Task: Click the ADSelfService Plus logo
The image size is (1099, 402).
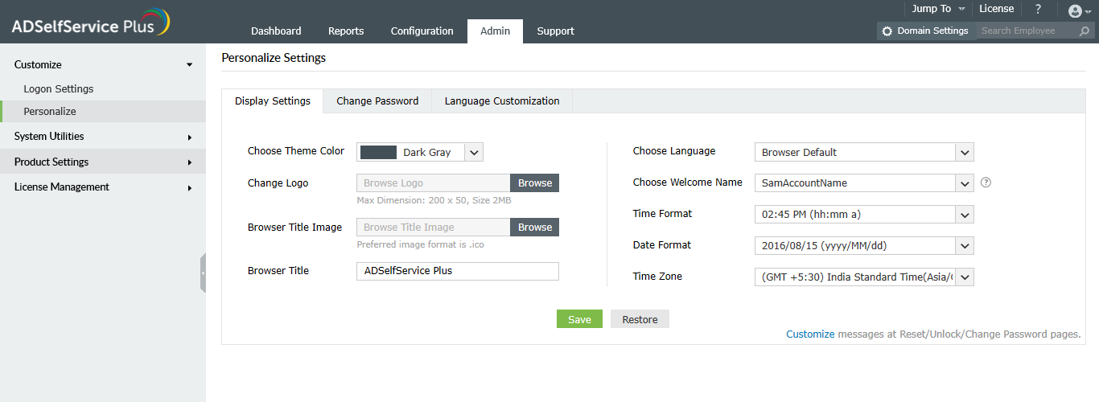Action: click(x=90, y=24)
